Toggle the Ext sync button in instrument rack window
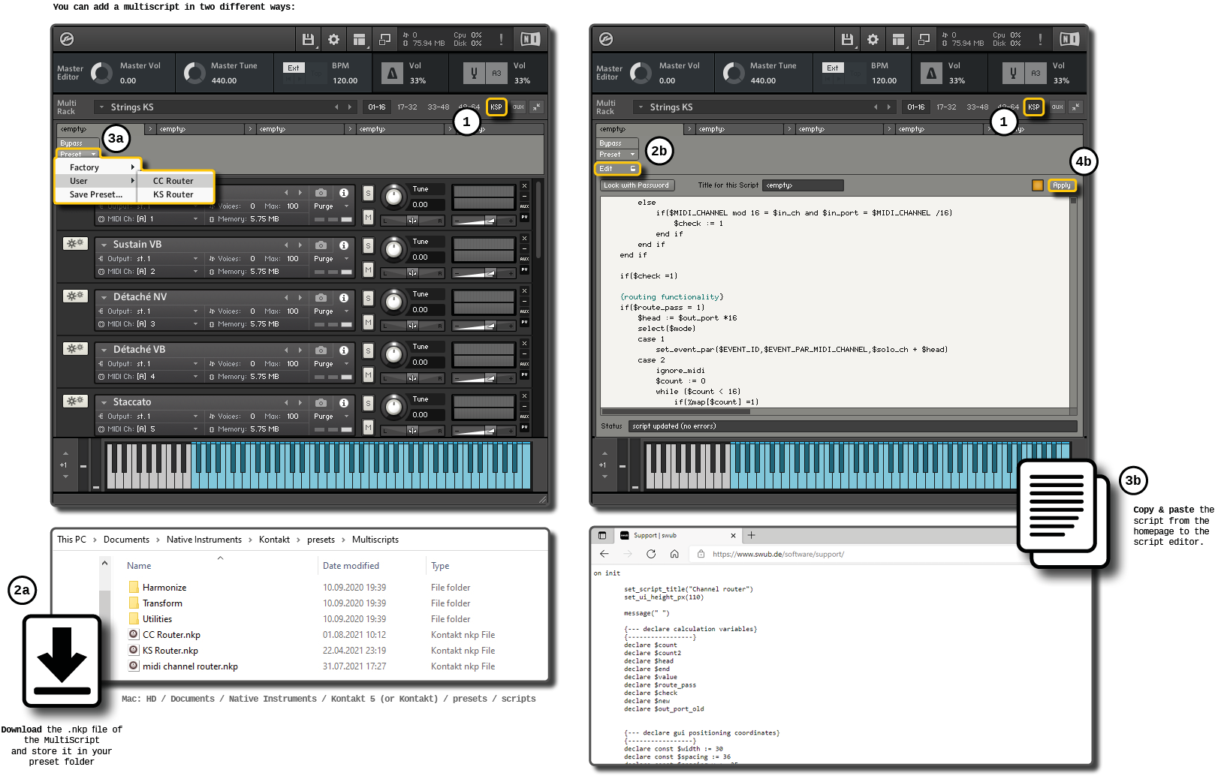1218x776 pixels. (x=294, y=68)
